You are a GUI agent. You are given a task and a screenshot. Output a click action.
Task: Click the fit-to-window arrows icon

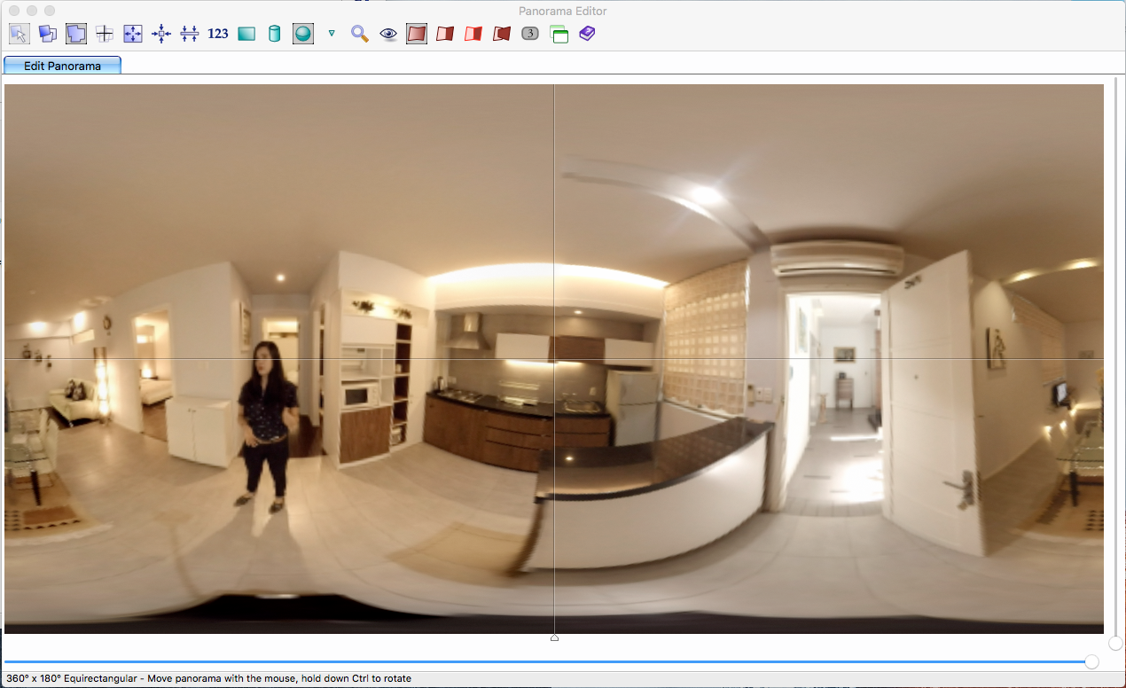pos(133,34)
